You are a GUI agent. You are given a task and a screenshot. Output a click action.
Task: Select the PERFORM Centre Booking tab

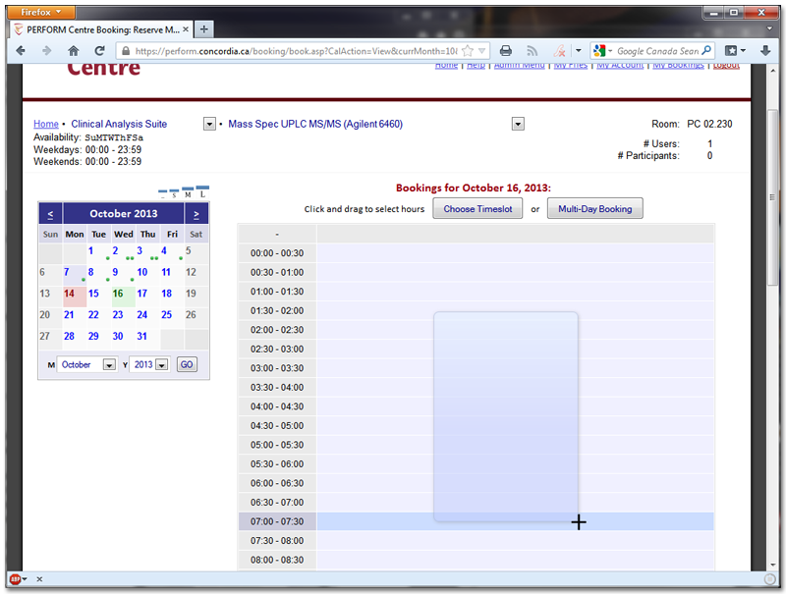[102, 29]
